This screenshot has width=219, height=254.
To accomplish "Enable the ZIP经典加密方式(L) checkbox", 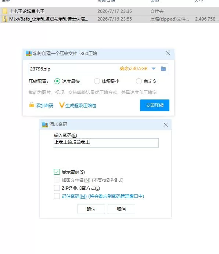I will tap(57, 188).
